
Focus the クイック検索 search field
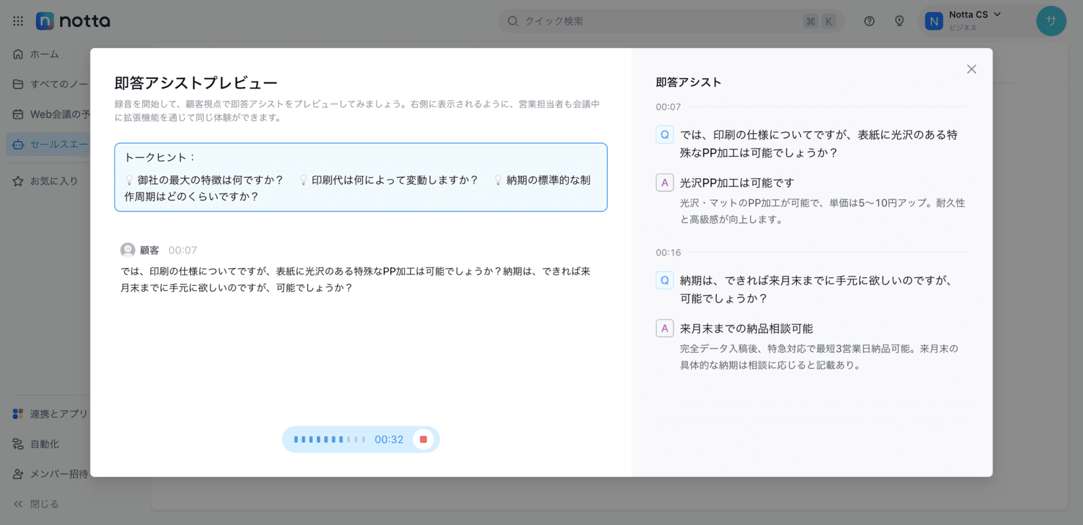click(x=671, y=21)
